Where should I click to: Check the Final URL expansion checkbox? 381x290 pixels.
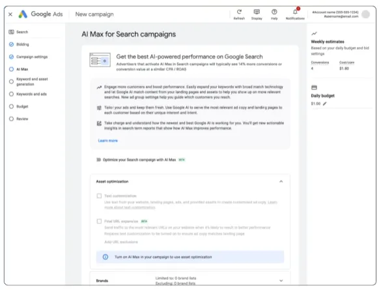pyautogui.click(x=99, y=221)
